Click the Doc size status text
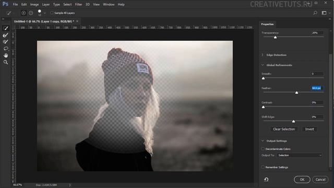334x188 pixels. coord(46,185)
